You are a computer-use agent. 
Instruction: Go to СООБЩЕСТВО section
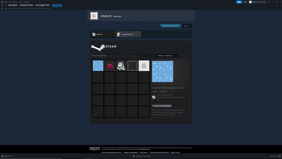(43, 5)
